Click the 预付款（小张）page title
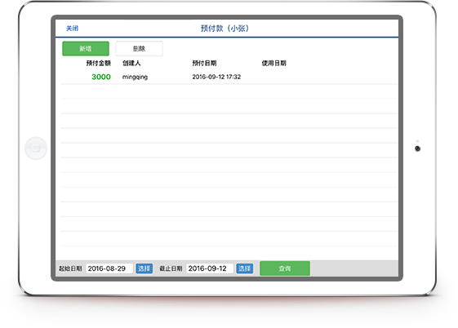The image size is (458, 328). pos(225,29)
